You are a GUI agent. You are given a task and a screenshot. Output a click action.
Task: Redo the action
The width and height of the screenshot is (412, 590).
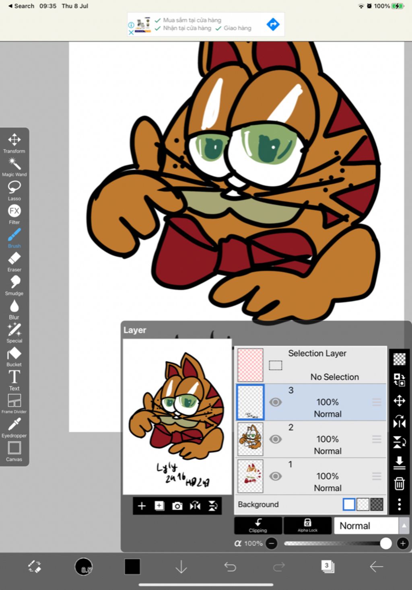(x=279, y=567)
